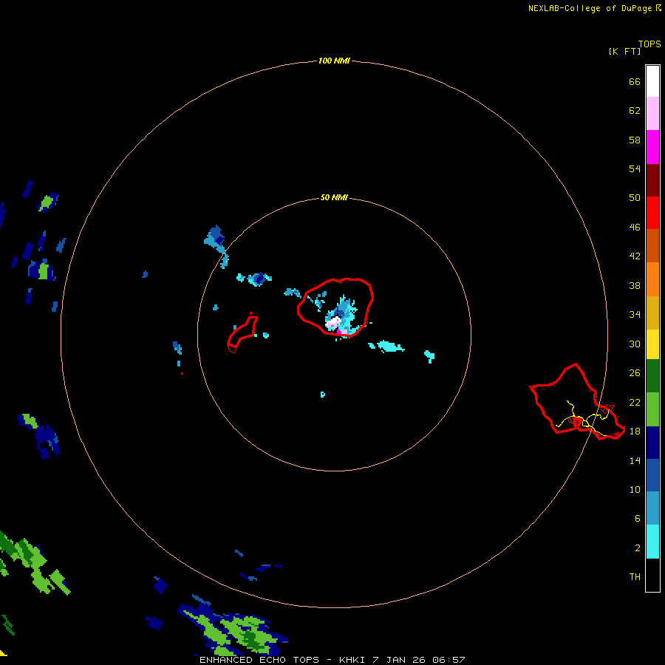Click the [K FT] units label
Screen dimensions: 665x665
pyautogui.click(x=624, y=51)
